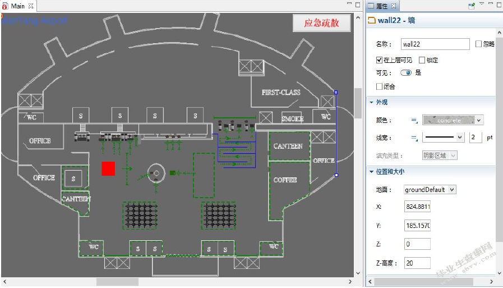
Task: Click properties panel horizontal scroll left arrow
Action: tap(370, 282)
